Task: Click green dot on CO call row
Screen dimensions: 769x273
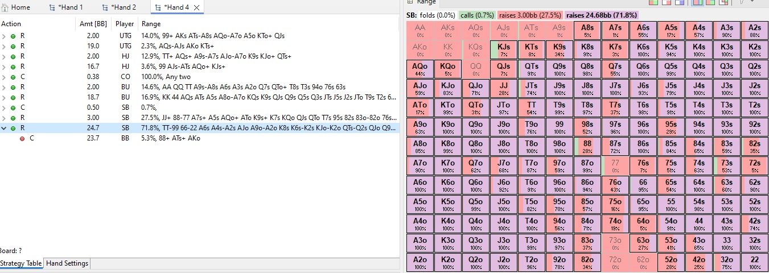Action: [x=13, y=77]
